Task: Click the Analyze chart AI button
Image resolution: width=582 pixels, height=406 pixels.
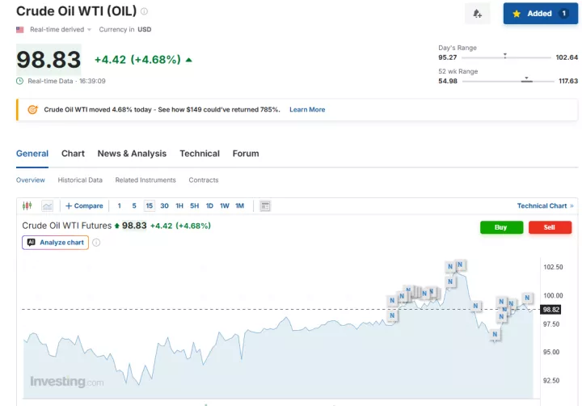Action: click(x=55, y=243)
